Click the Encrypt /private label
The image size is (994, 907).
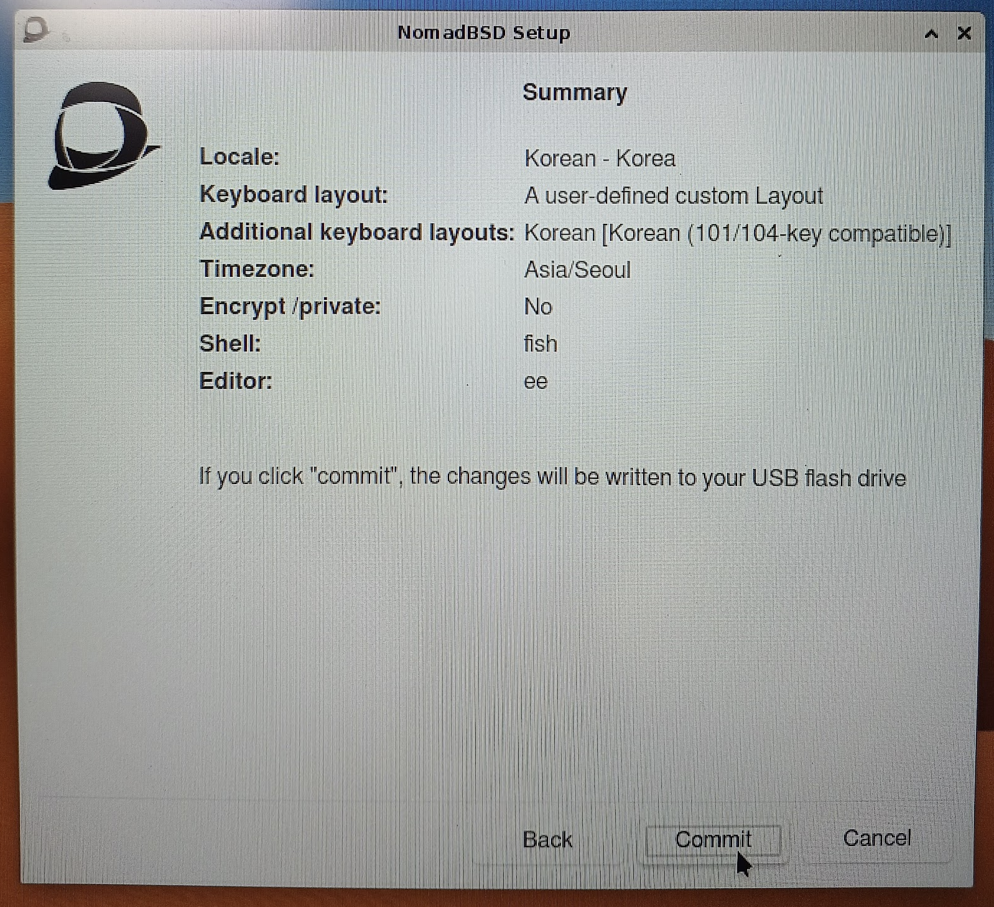(290, 307)
